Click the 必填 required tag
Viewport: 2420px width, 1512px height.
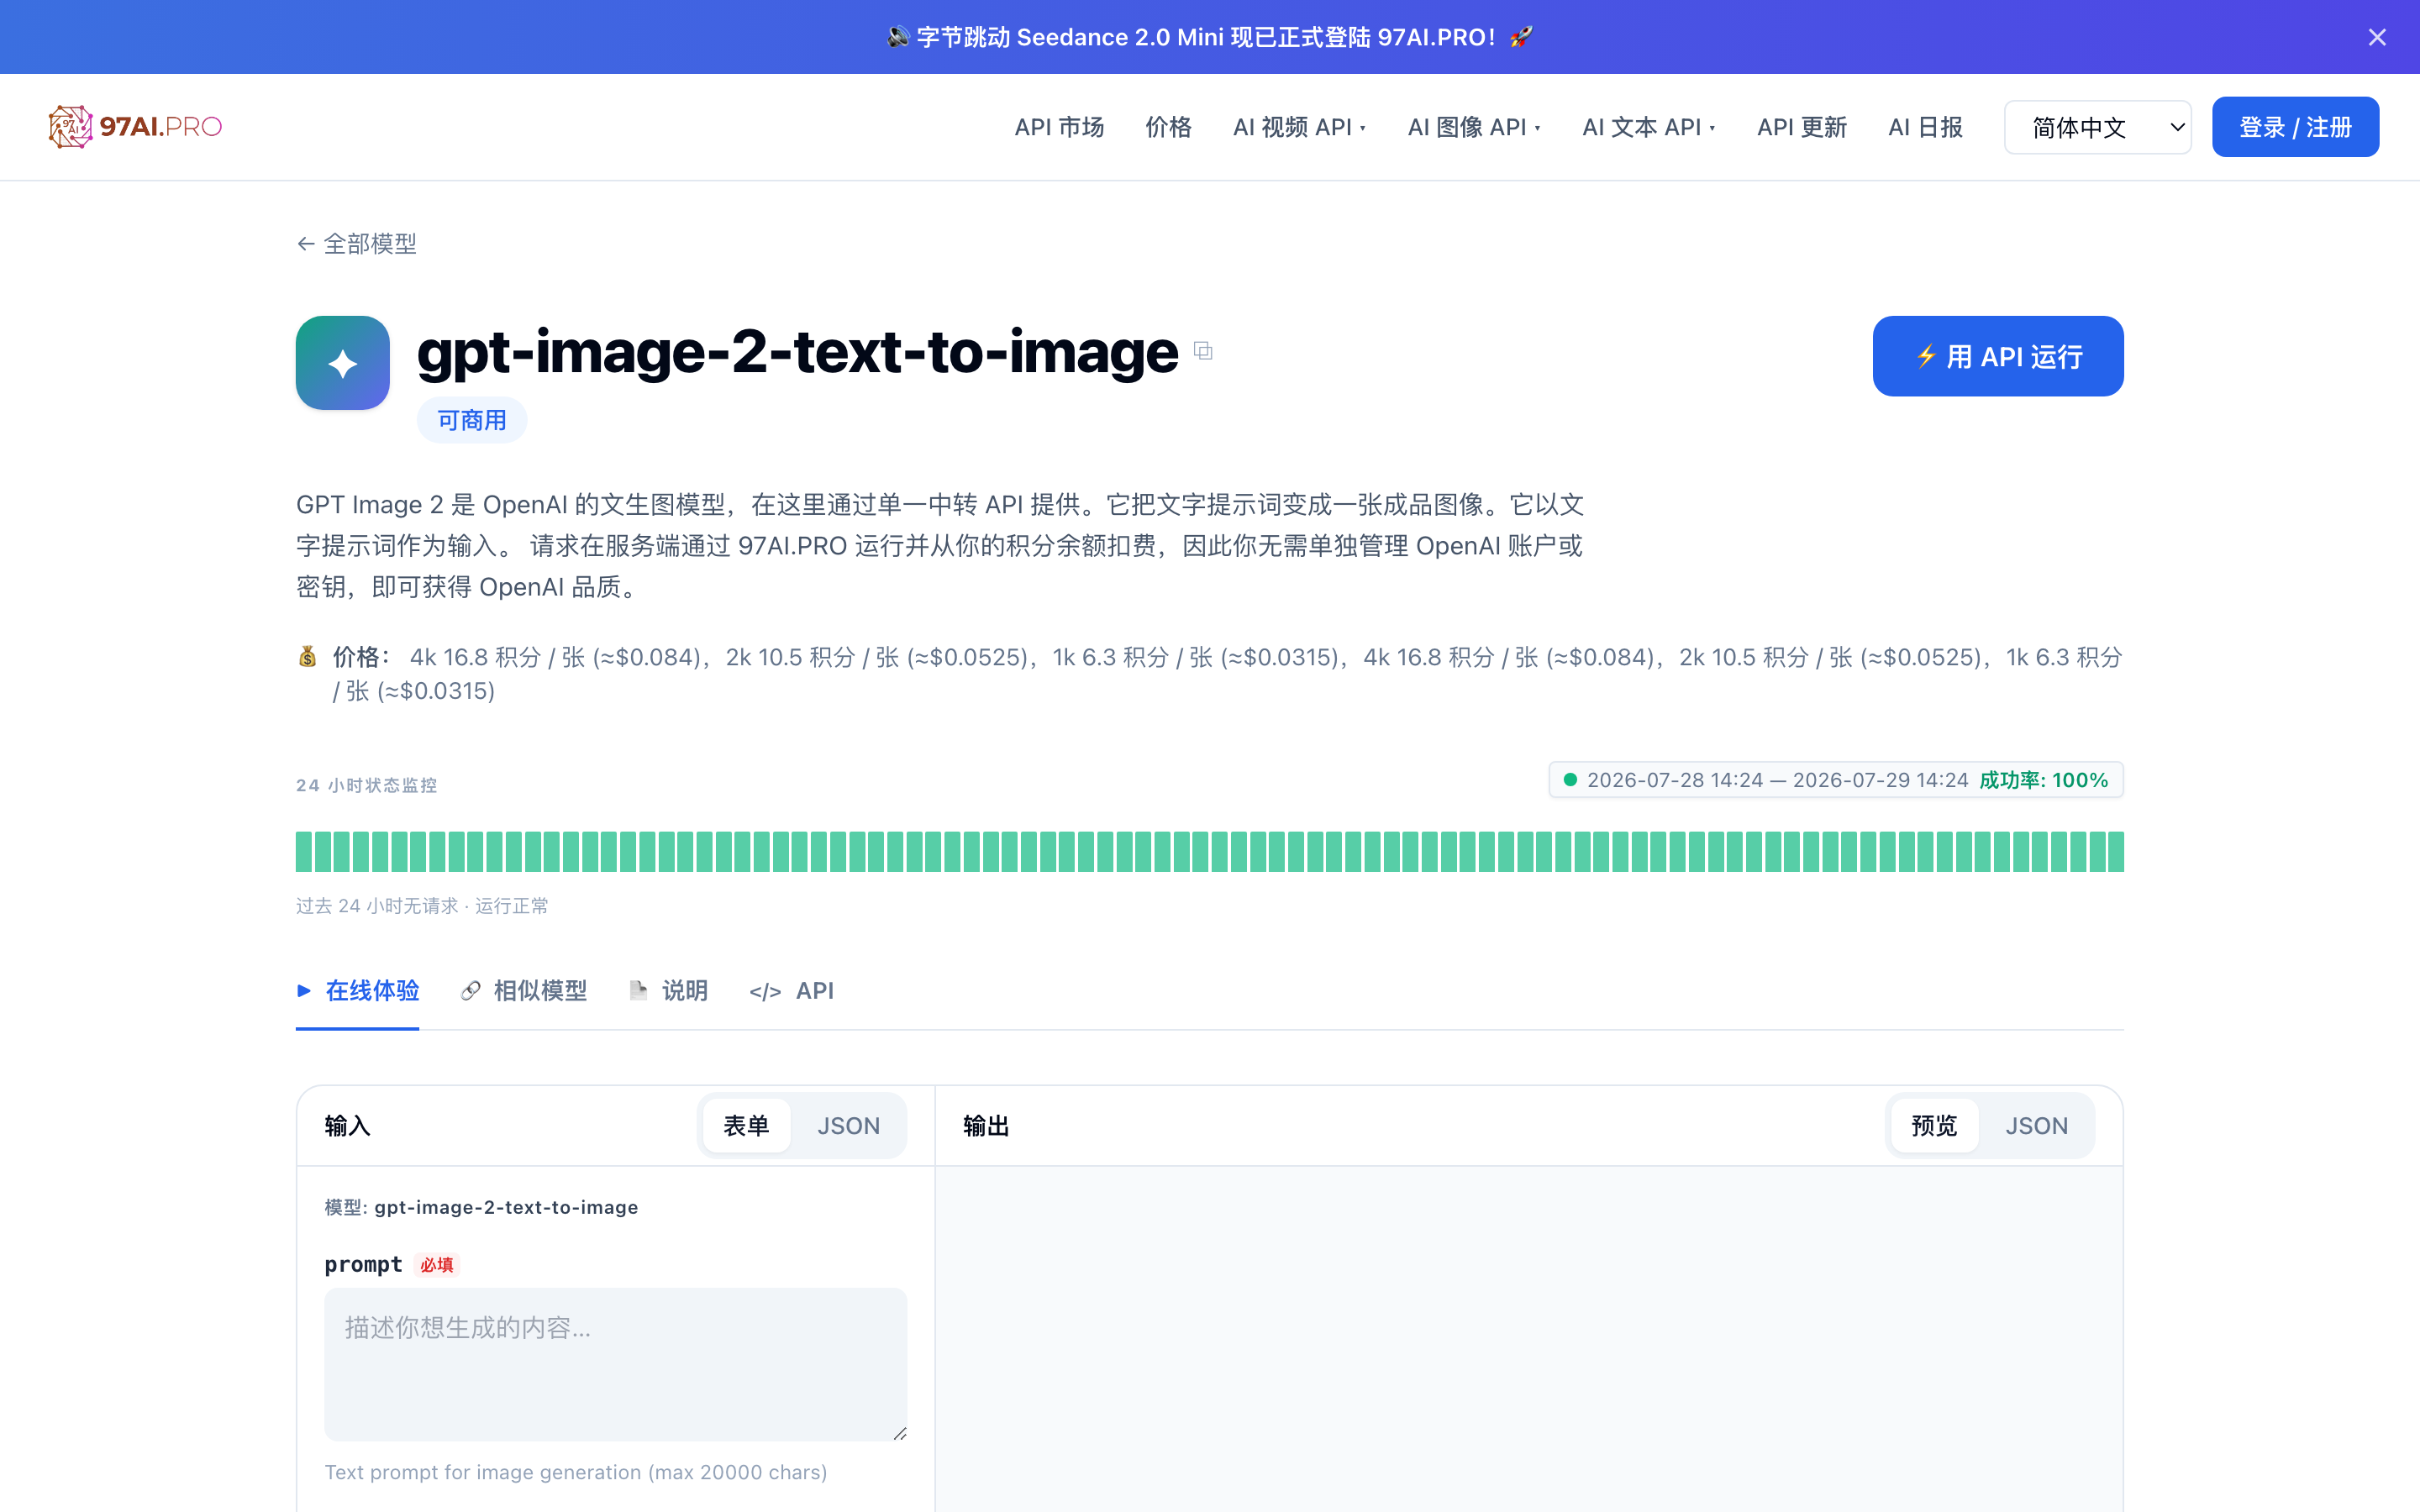click(437, 1265)
